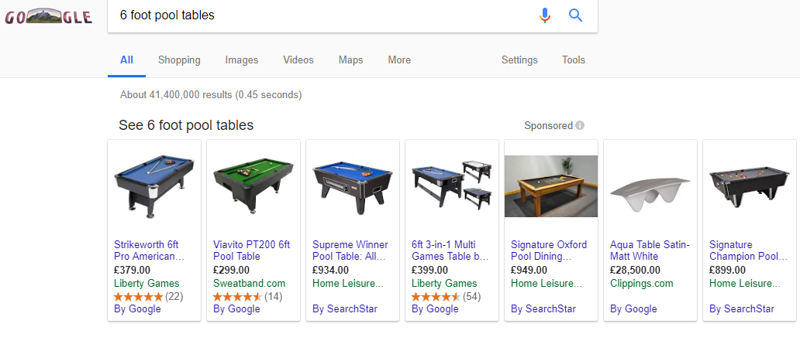Click the search box with query text
Image resolution: width=800 pixels, height=344 pixels.
[x=326, y=15]
